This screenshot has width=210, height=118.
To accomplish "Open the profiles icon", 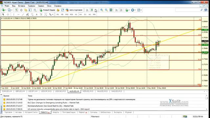I will [9, 10].
